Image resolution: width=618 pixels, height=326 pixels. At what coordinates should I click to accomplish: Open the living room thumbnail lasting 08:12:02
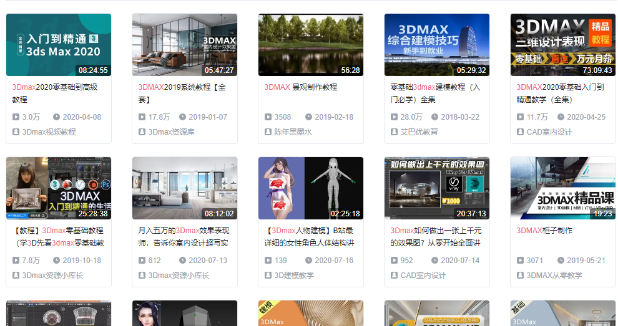pos(185,188)
